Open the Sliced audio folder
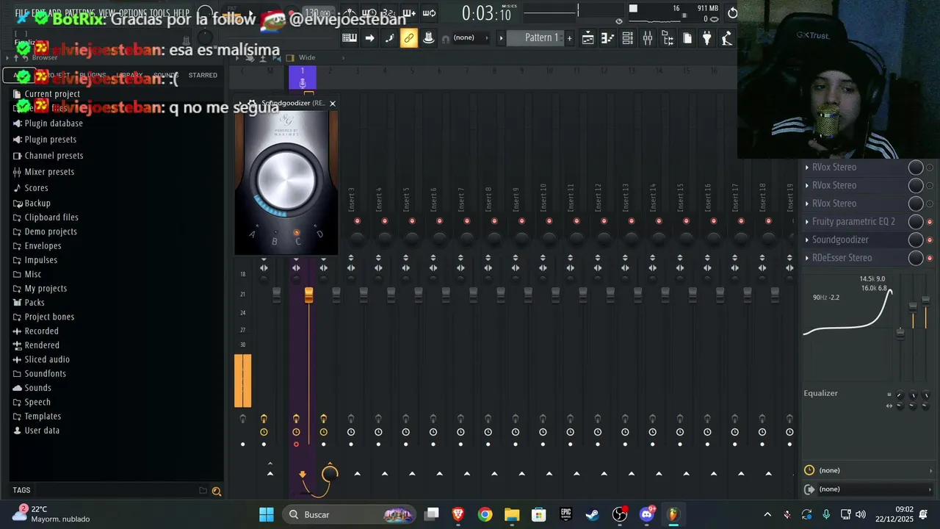This screenshot has height=529, width=940. (x=47, y=359)
